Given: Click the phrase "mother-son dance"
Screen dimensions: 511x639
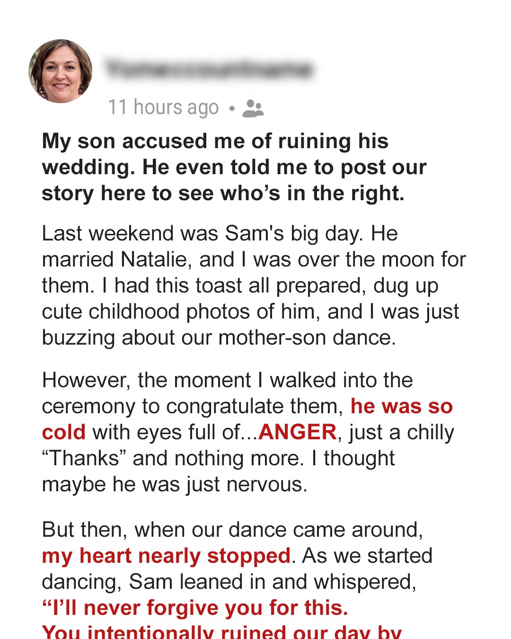Looking at the screenshot, I should click(306, 338).
